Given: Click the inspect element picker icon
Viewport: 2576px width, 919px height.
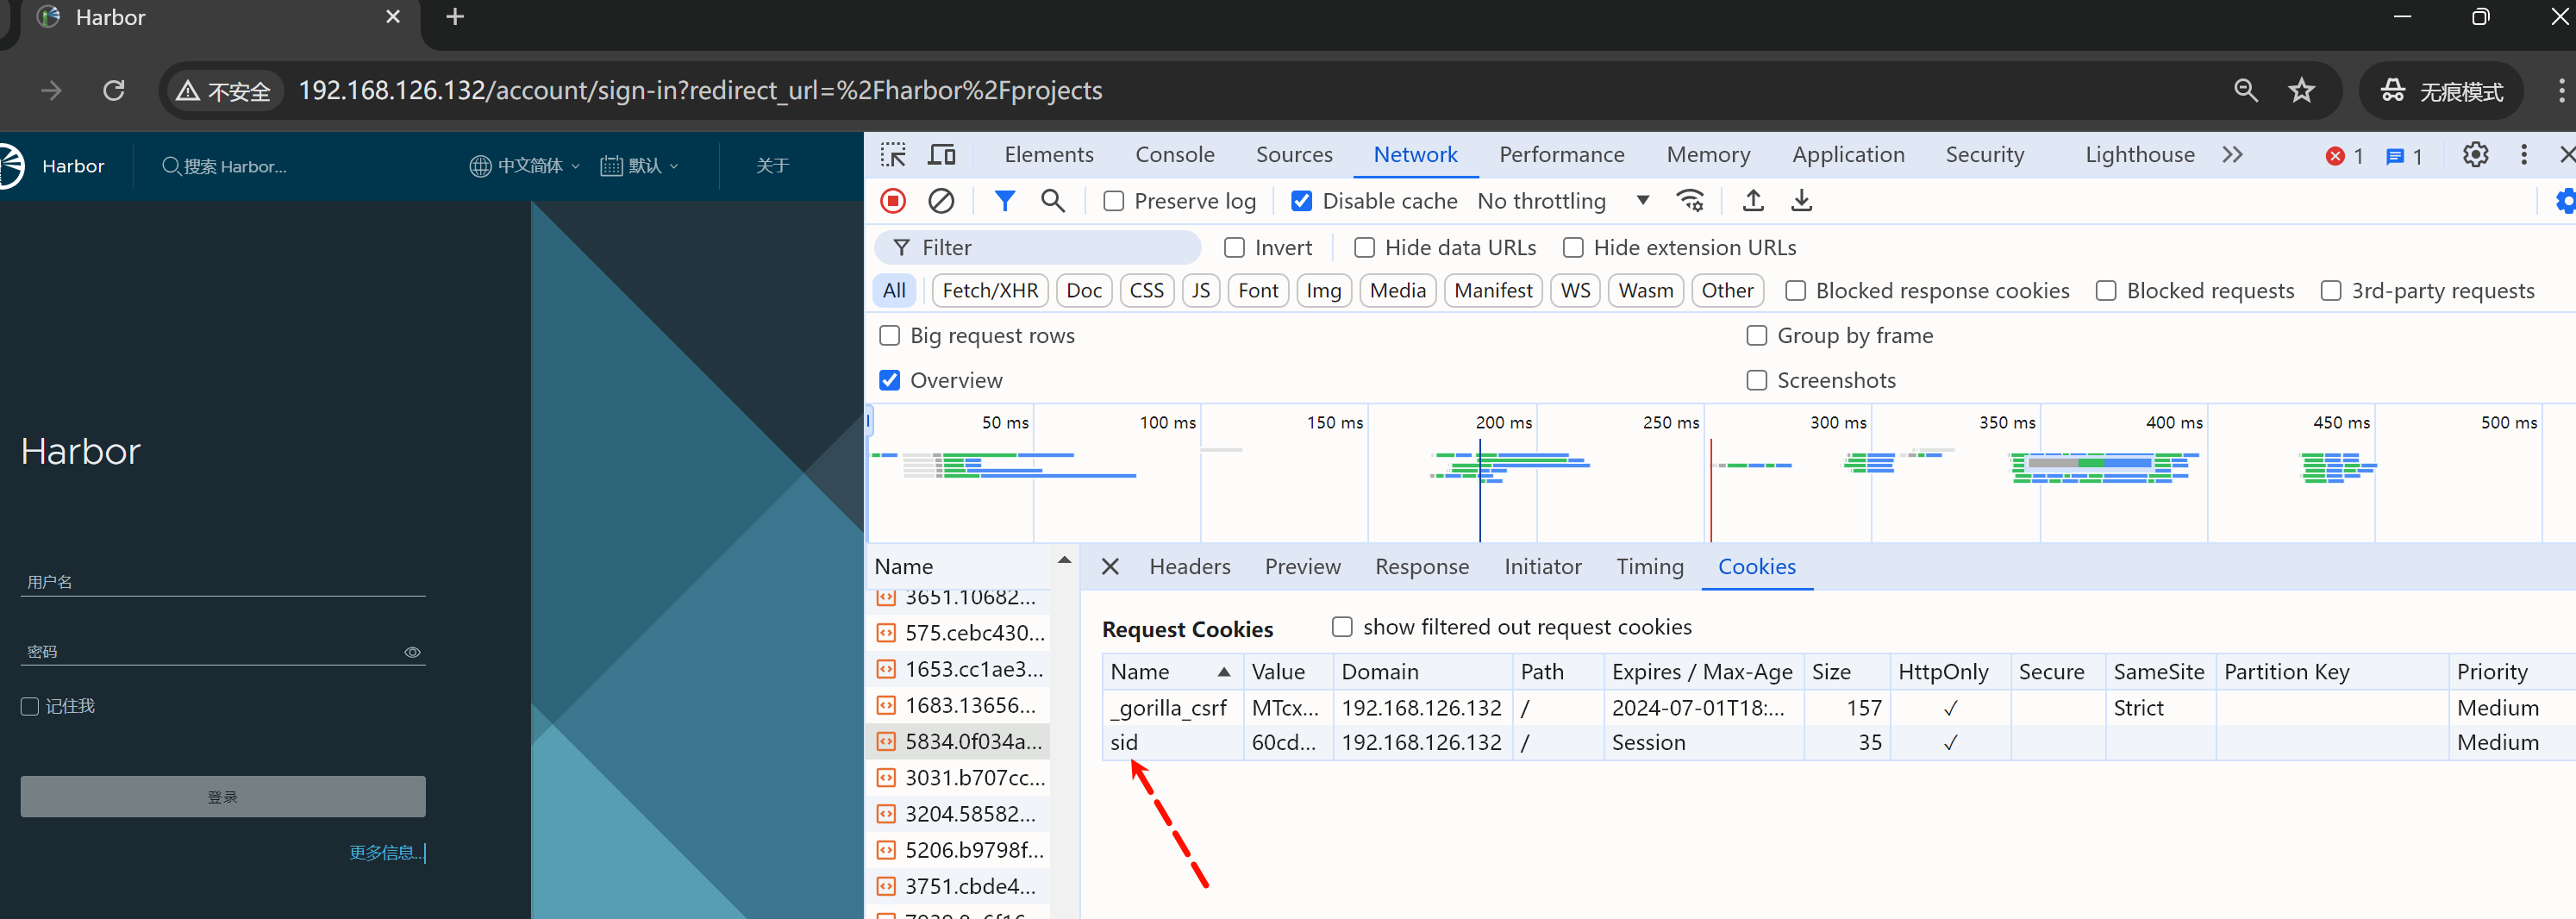Looking at the screenshot, I should 892,155.
